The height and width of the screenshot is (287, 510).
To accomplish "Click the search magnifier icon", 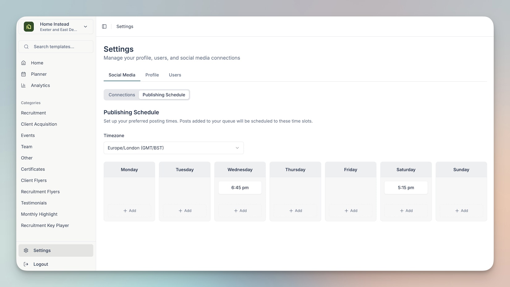I will (x=26, y=47).
